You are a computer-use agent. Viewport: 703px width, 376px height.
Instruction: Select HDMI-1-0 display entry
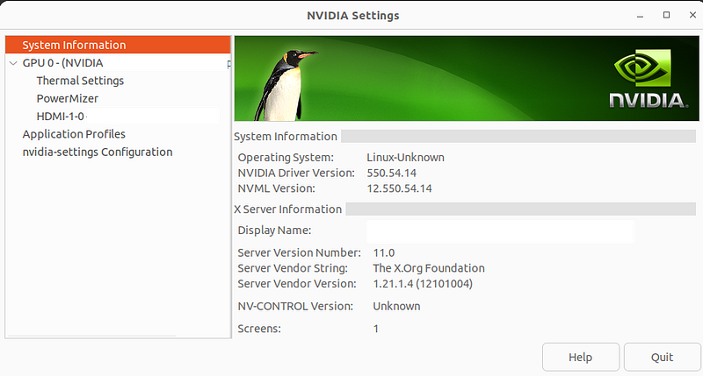(60, 117)
